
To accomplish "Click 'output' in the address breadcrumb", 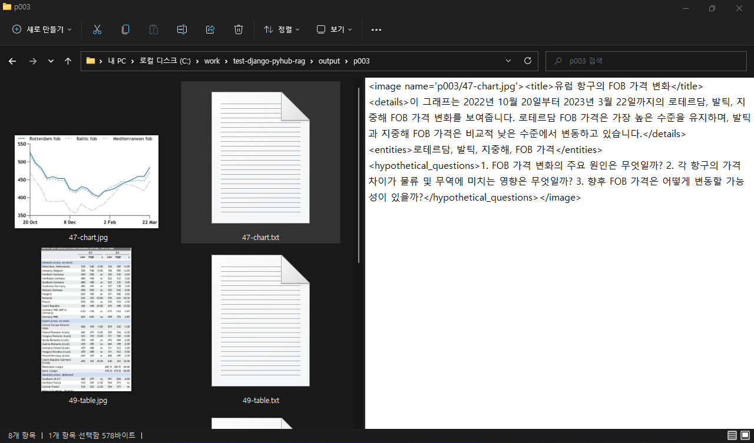I will pos(330,61).
